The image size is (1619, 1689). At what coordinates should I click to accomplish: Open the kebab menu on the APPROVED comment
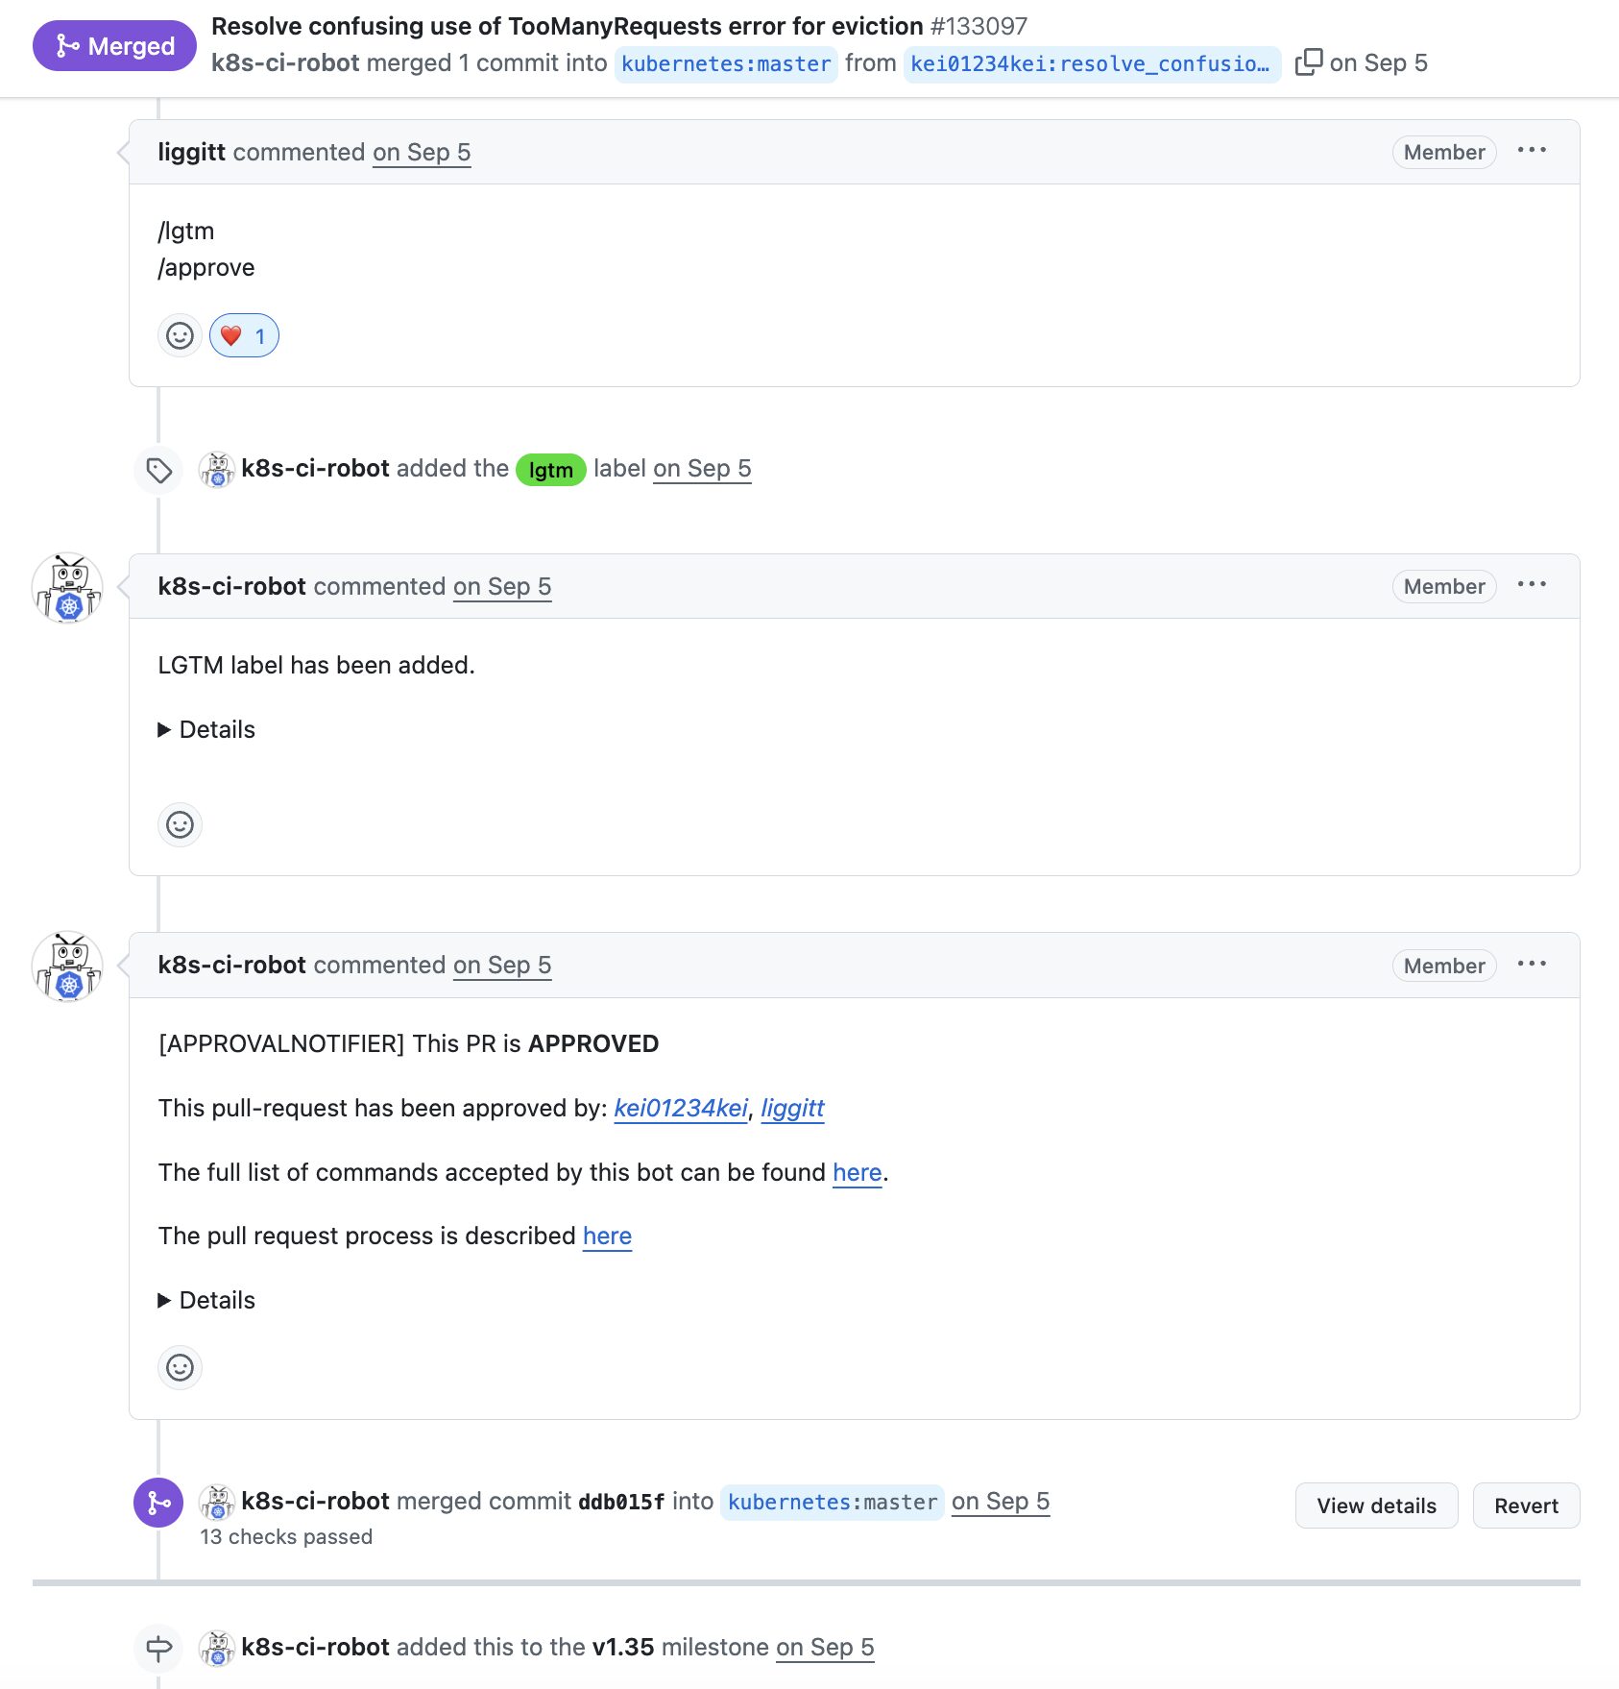click(1533, 965)
